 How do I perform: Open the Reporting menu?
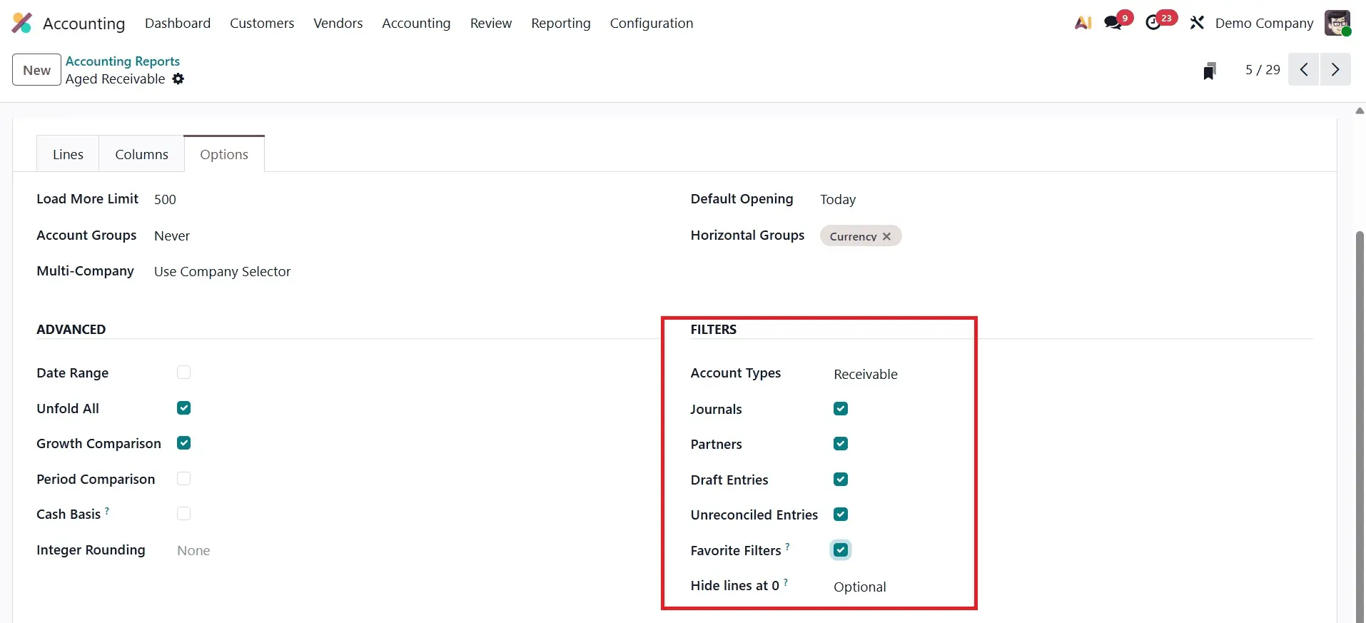[560, 23]
